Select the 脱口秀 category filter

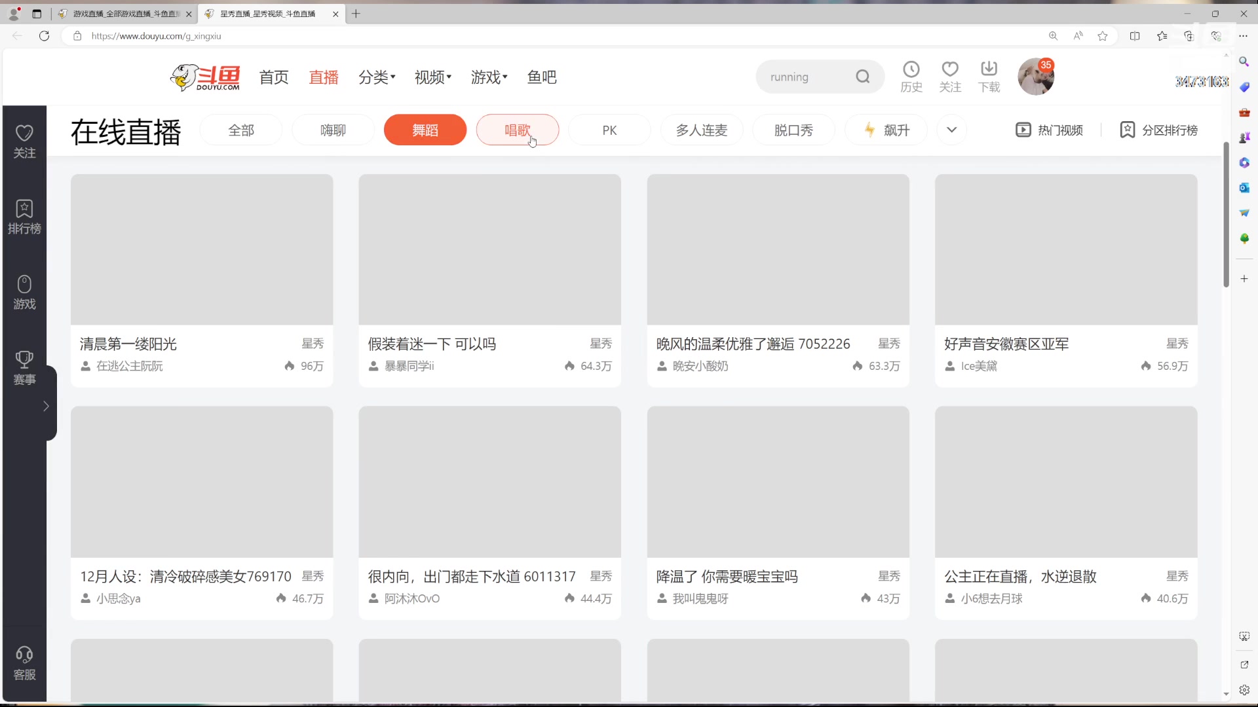point(793,130)
